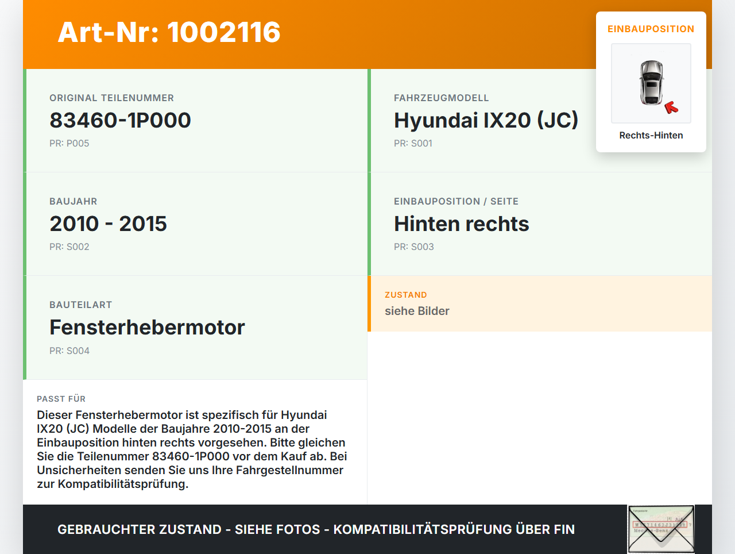This screenshot has width=735, height=554.
Task: Click the PR: S002 code
Action: (69, 247)
